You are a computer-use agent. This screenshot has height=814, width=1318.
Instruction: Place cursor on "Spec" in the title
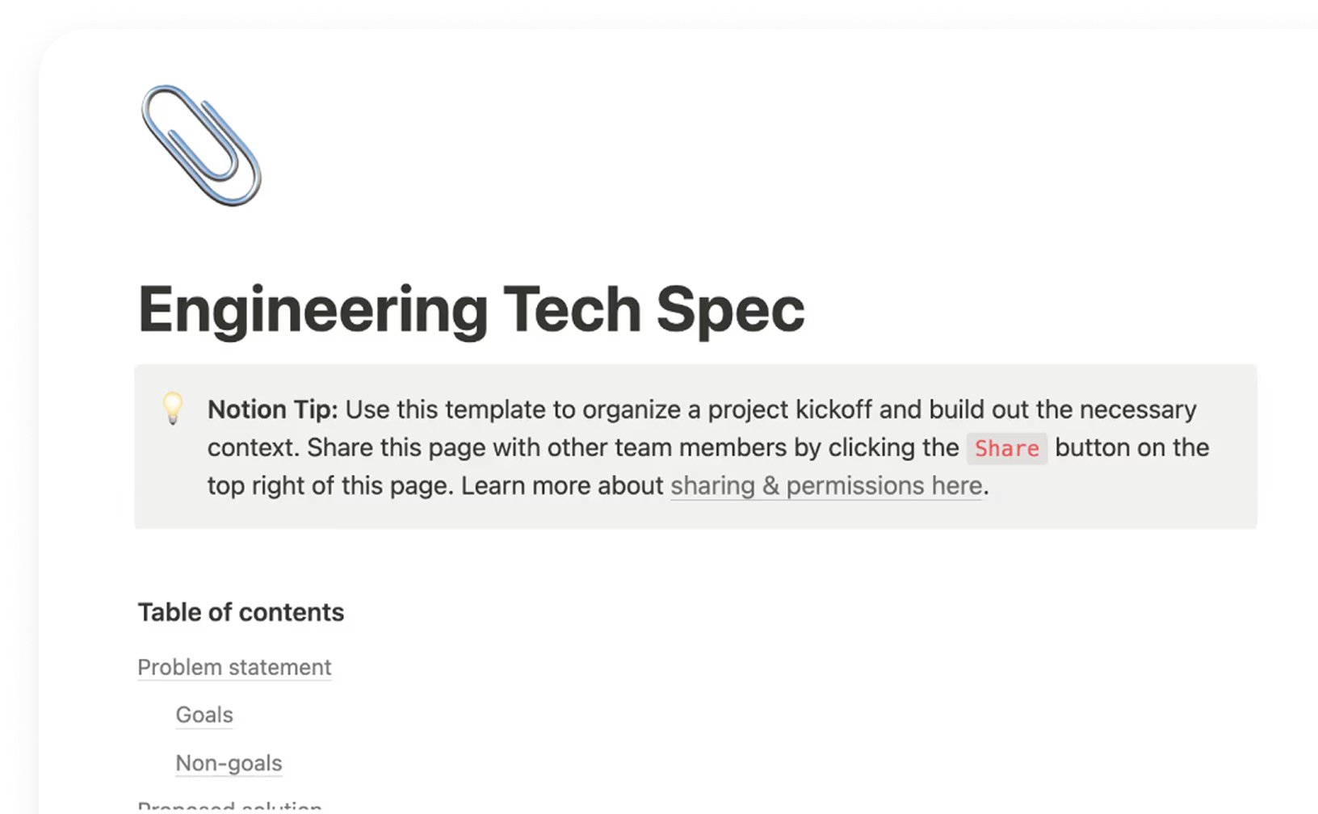pos(730,310)
